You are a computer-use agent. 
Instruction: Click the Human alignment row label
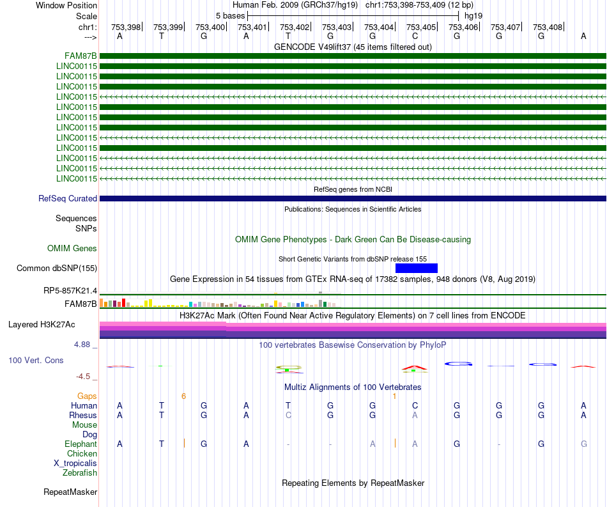click(x=84, y=405)
